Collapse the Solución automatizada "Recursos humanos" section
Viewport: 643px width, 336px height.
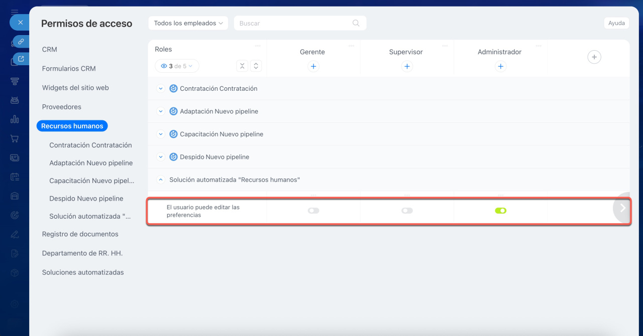coord(161,180)
